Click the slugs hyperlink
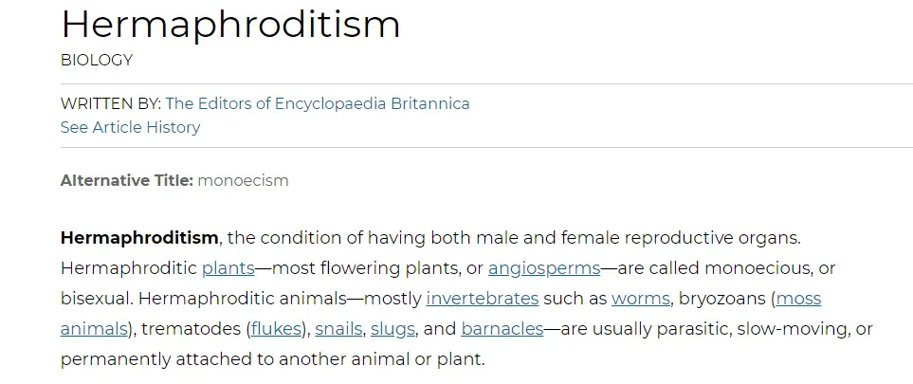Screen dimensions: 913x384 click(x=392, y=329)
